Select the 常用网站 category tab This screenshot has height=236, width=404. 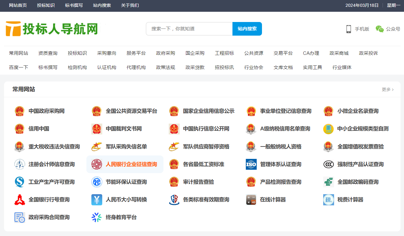(19, 53)
